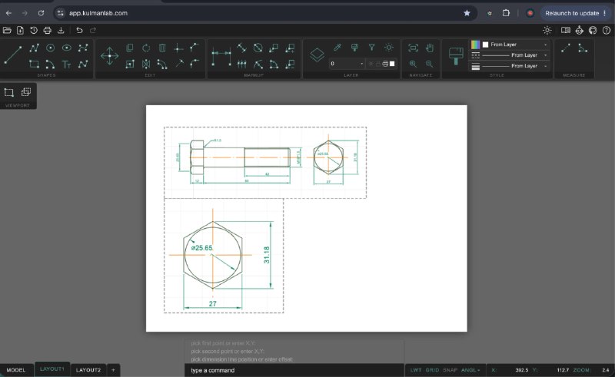
Task: Click the Delete trash icon
Action: (x=162, y=48)
